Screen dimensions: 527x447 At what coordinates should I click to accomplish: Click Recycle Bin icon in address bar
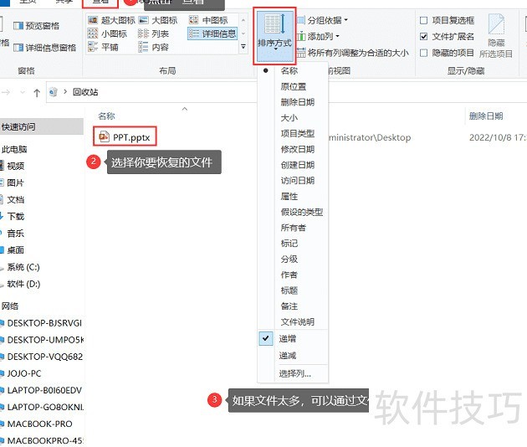point(53,92)
